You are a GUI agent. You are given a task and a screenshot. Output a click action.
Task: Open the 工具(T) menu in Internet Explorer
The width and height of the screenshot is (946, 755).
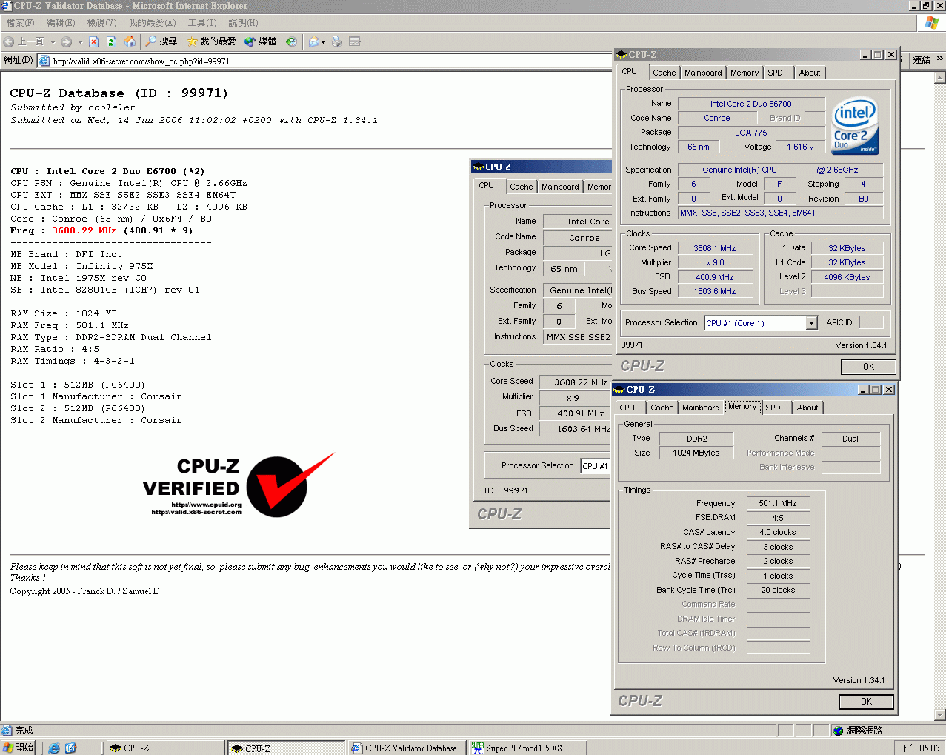click(201, 23)
